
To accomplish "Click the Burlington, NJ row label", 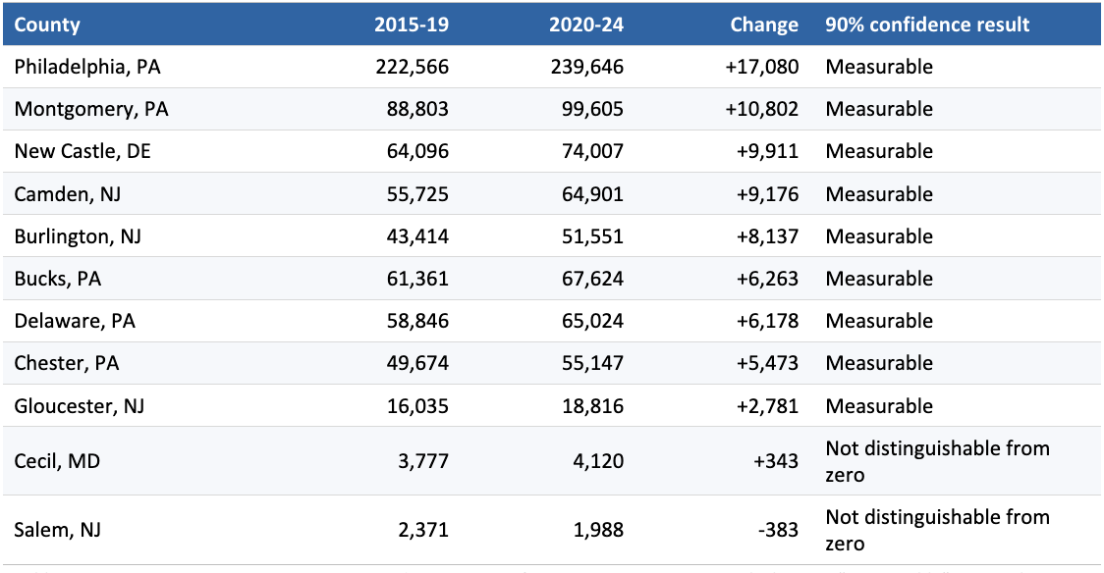I will pyautogui.click(x=78, y=236).
